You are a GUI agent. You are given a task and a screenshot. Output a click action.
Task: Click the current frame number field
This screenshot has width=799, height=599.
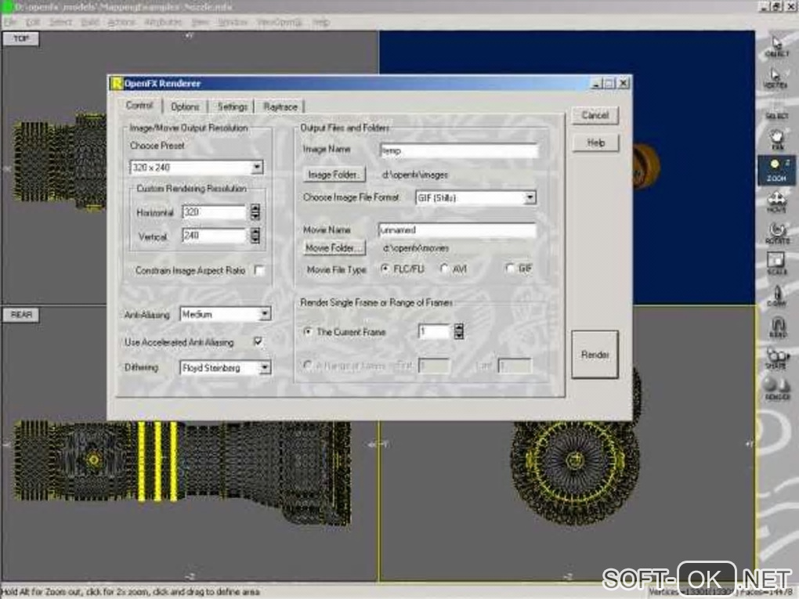[434, 331]
